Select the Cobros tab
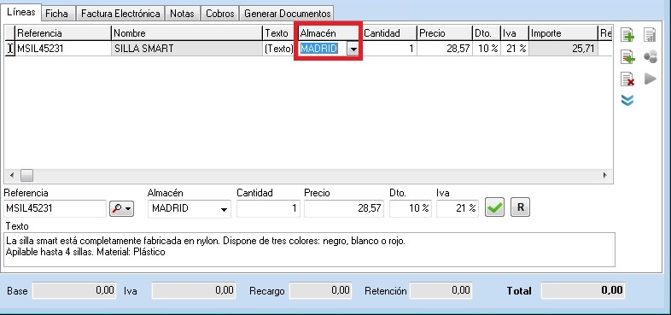Image resolution: width=671 pixels, height=315 pixels. (220, 14)
